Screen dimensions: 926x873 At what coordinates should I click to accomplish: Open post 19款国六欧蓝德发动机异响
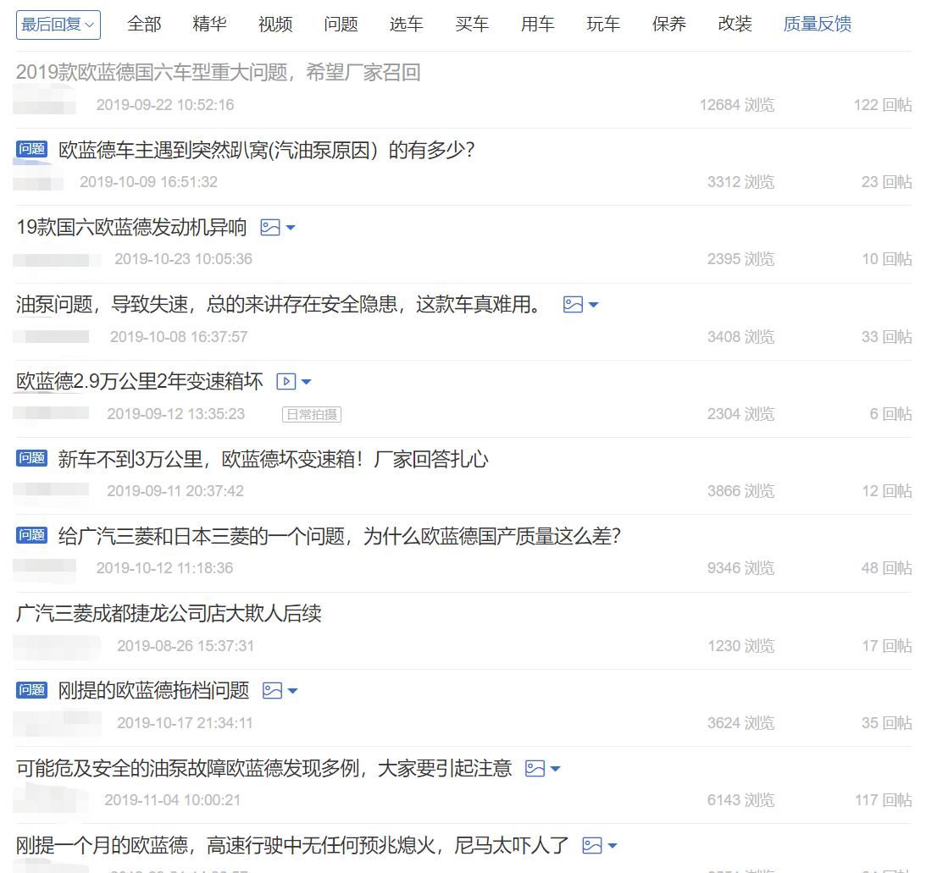(x=131, y=227)
